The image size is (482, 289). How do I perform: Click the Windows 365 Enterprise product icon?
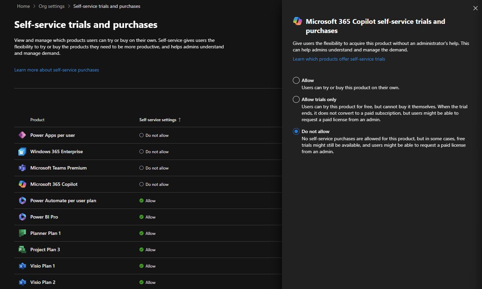coord(22,151)
